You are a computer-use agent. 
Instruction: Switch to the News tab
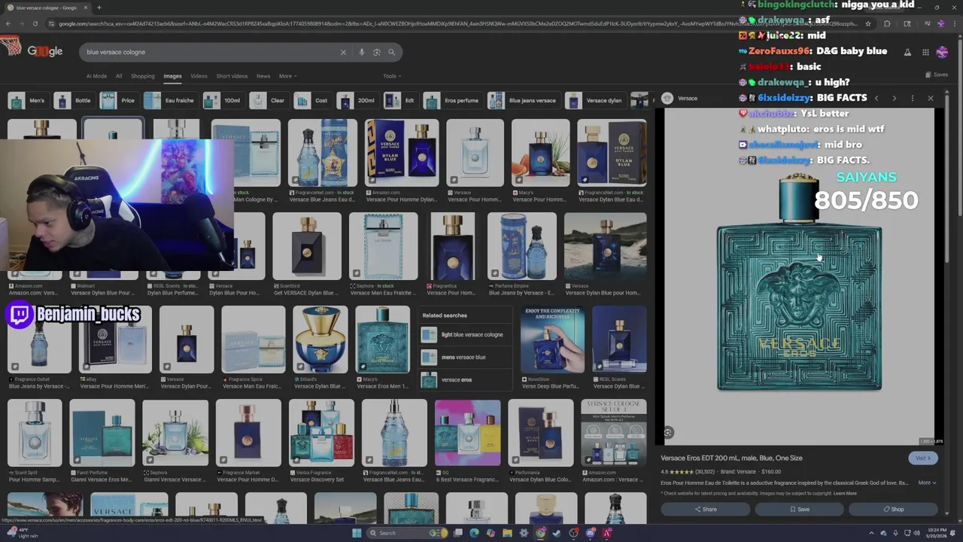[x=263, y=76]
